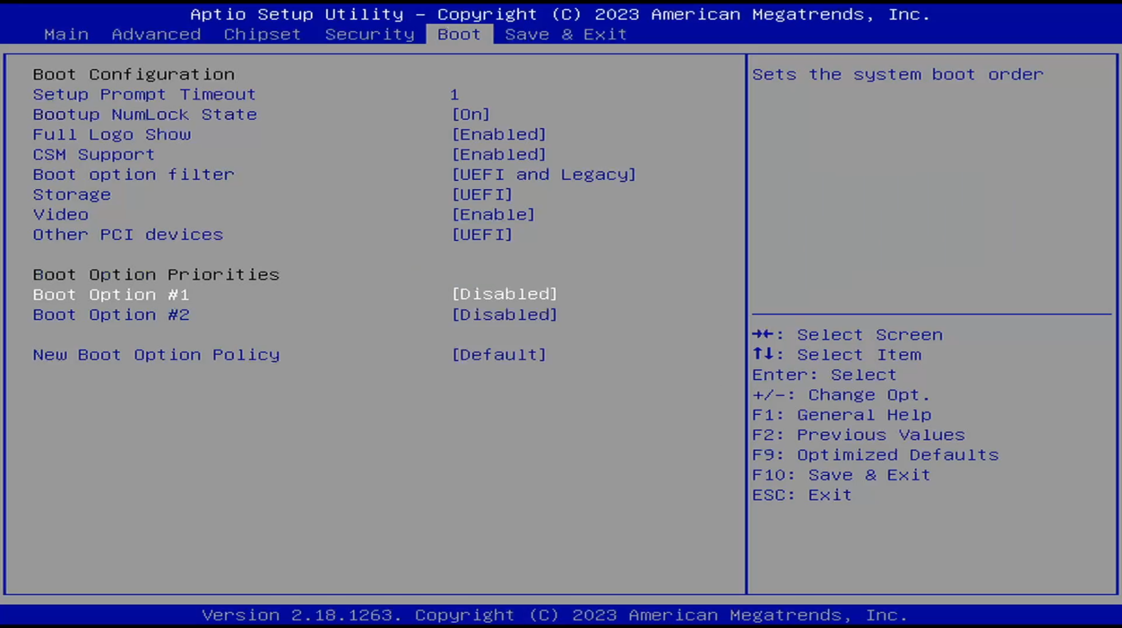The image size is (1122, 628).
Task: Open Other PCI devices [UEFI] option list
Action: tap(482, 235)
